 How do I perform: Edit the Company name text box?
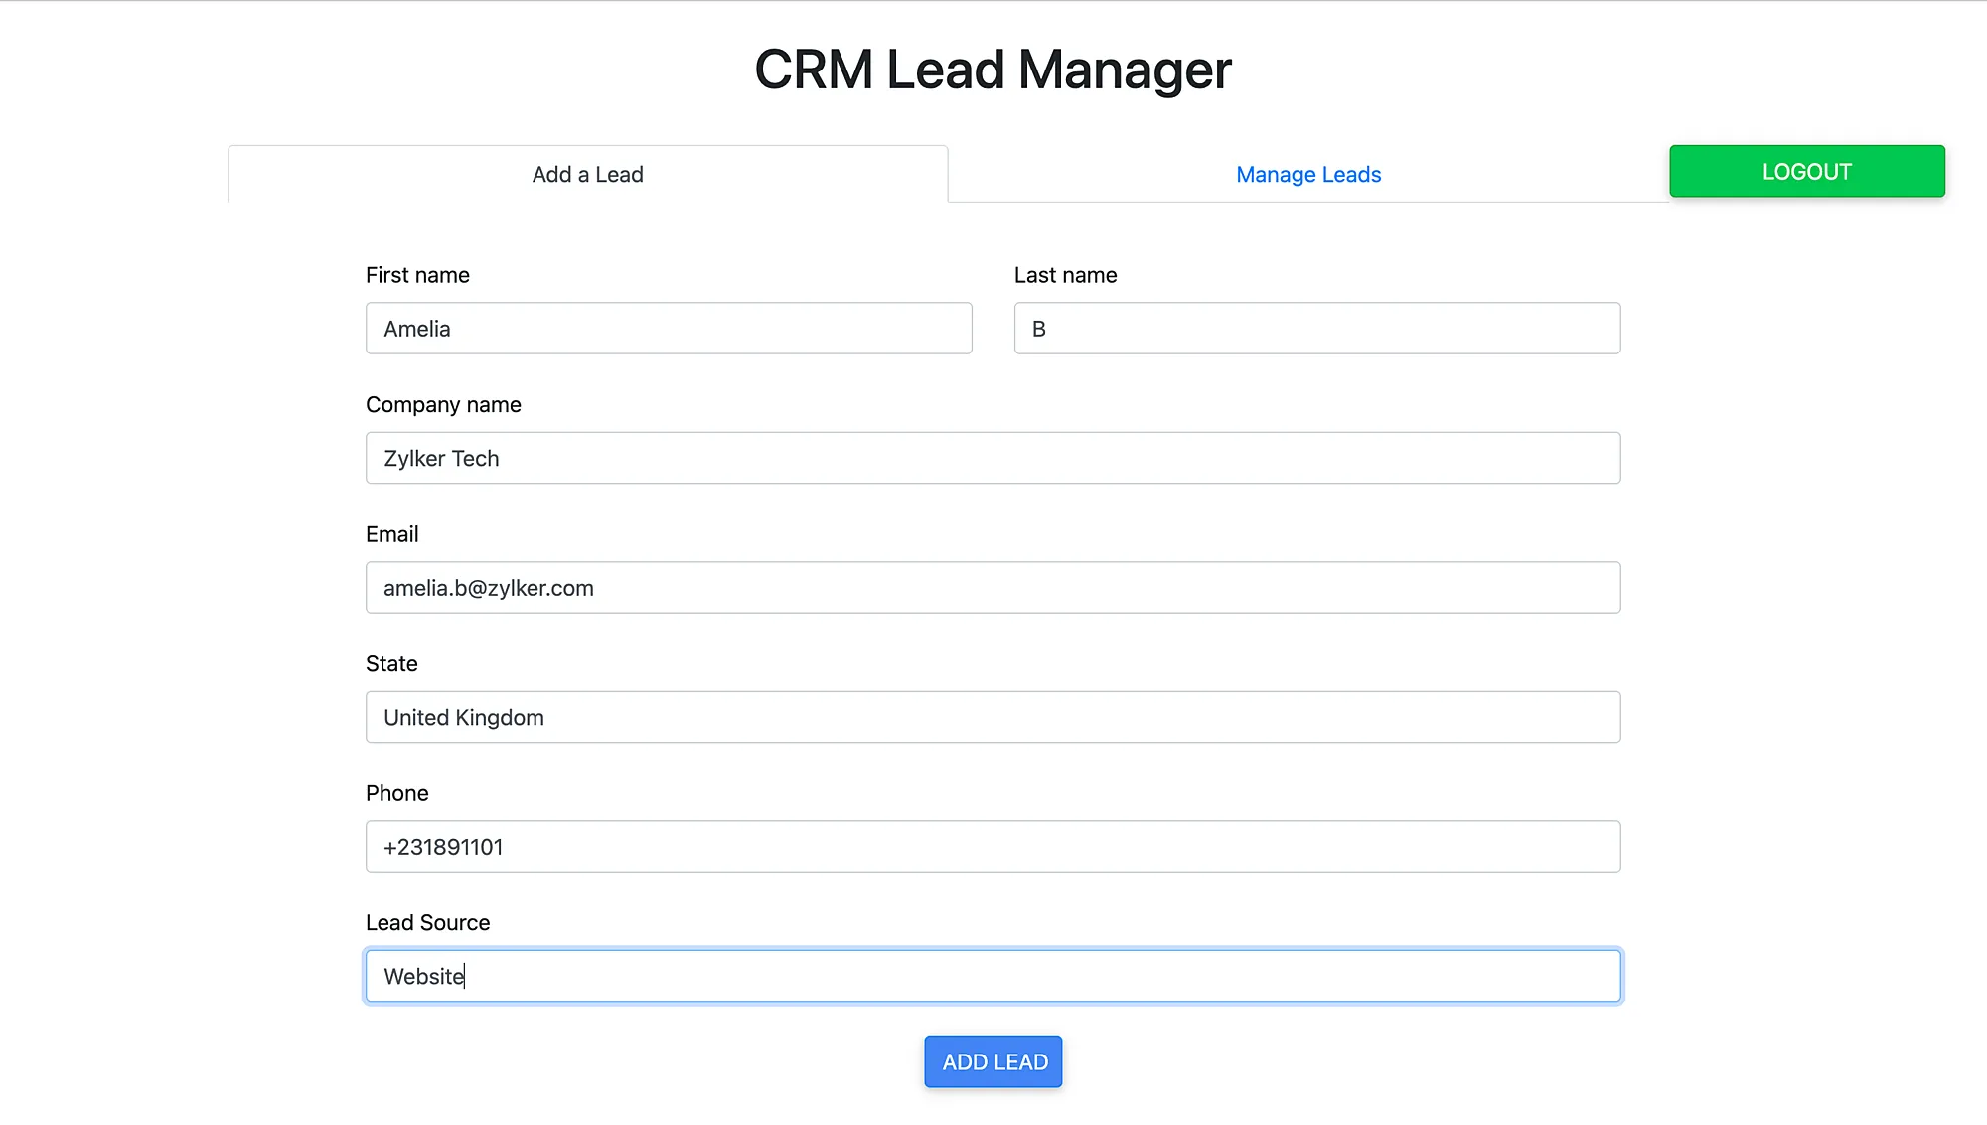[993, 458]
